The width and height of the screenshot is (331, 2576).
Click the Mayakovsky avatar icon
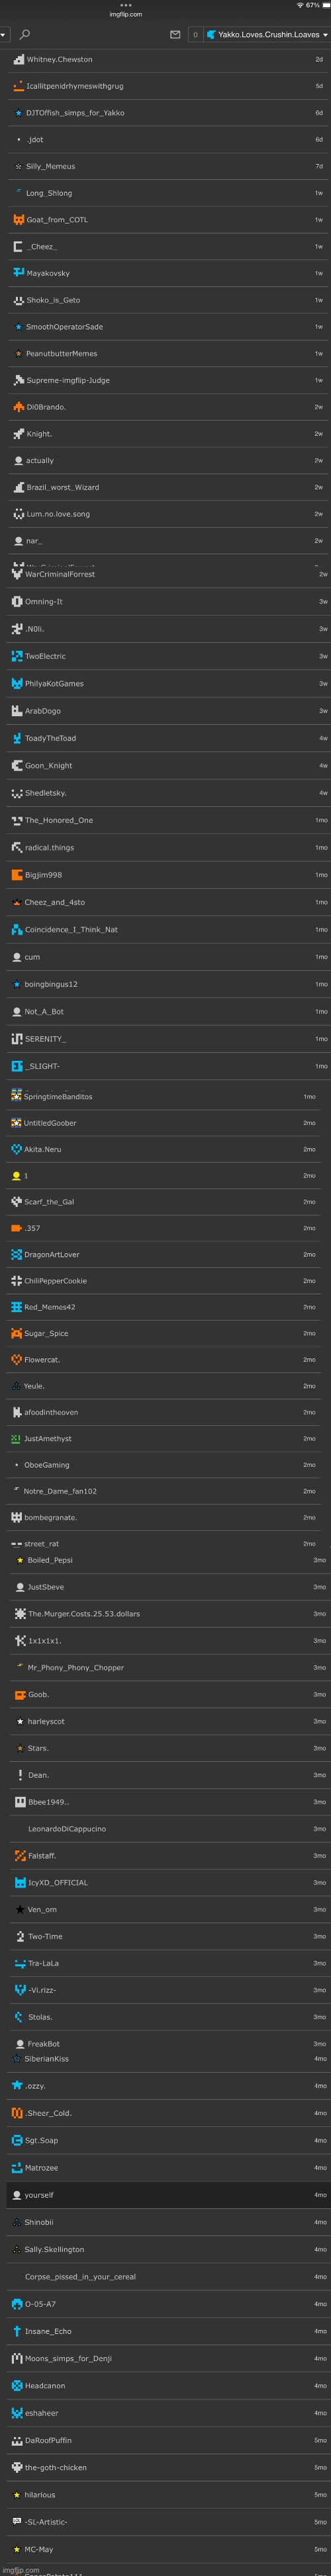tap(18, 273)
